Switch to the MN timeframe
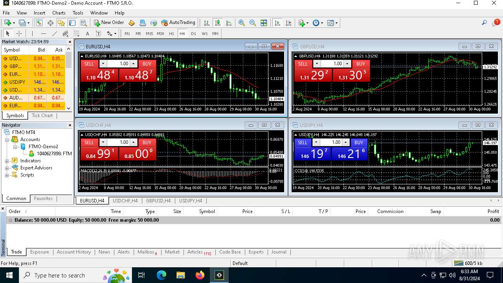The image size is (503, 283). [x=215, y=33]
